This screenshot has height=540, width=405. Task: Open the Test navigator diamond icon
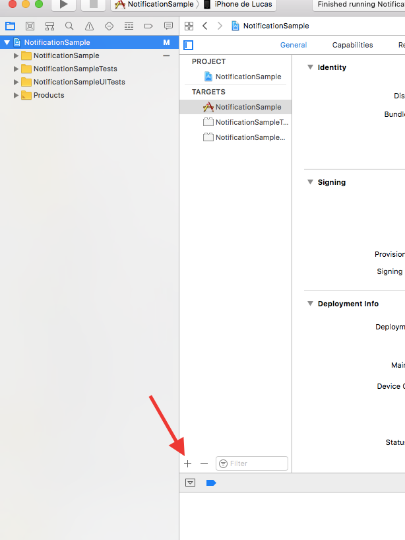pos(109,26)
